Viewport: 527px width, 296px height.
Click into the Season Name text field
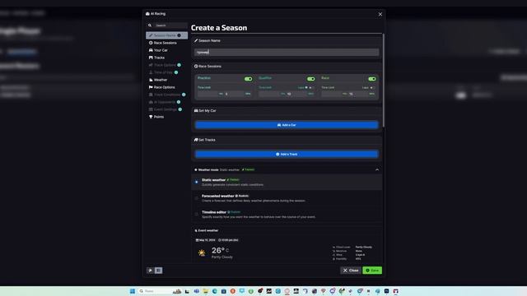tap(287, 53)
